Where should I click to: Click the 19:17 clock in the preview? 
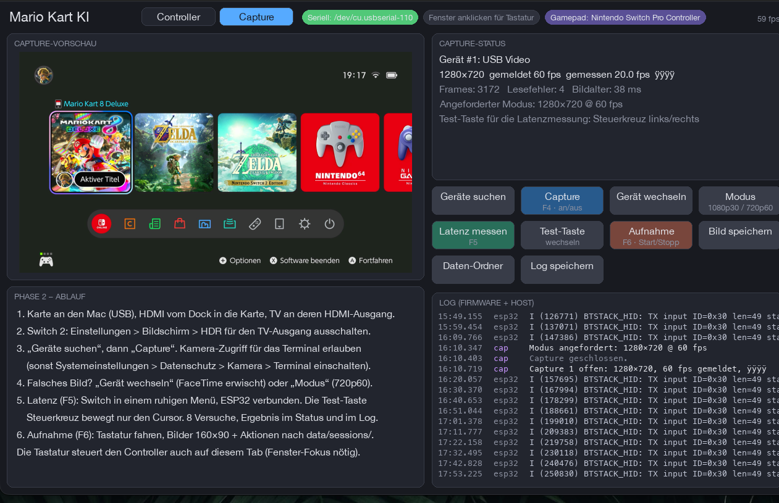(354, 75)
